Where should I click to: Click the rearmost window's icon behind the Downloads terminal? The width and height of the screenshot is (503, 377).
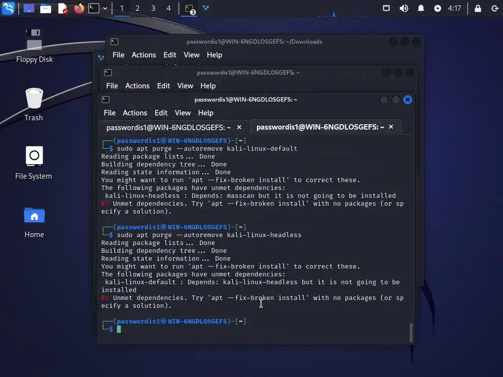[x=101, y=58]
